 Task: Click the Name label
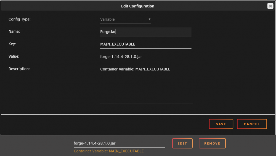(x=14, y=31)
